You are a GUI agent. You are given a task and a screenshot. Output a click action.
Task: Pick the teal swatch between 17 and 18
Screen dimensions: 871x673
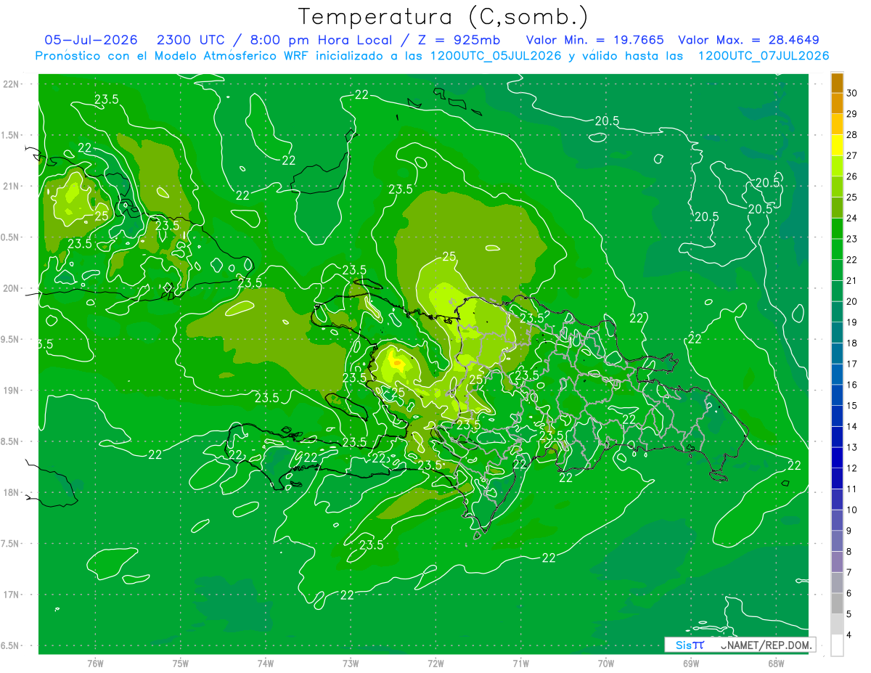837,354
